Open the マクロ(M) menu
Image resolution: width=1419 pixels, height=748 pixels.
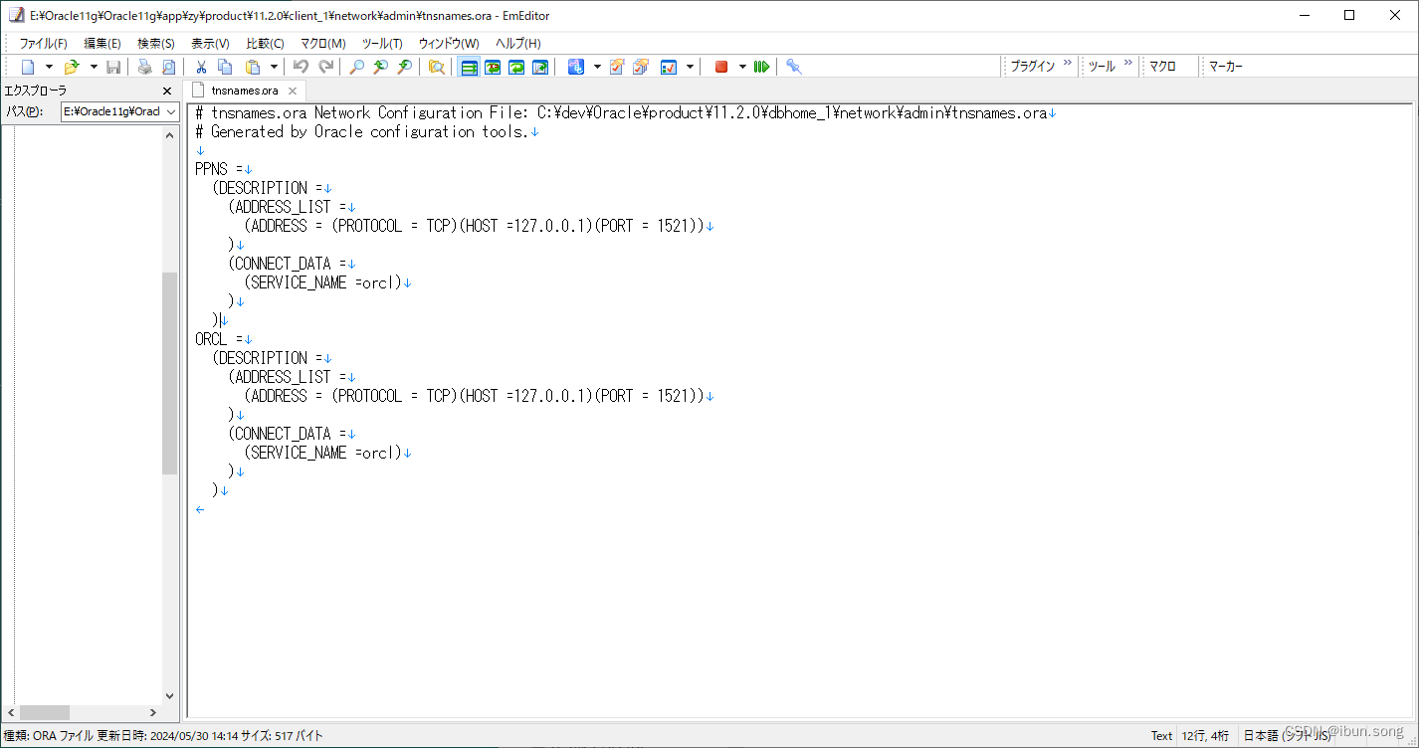(x=323, y=44)
